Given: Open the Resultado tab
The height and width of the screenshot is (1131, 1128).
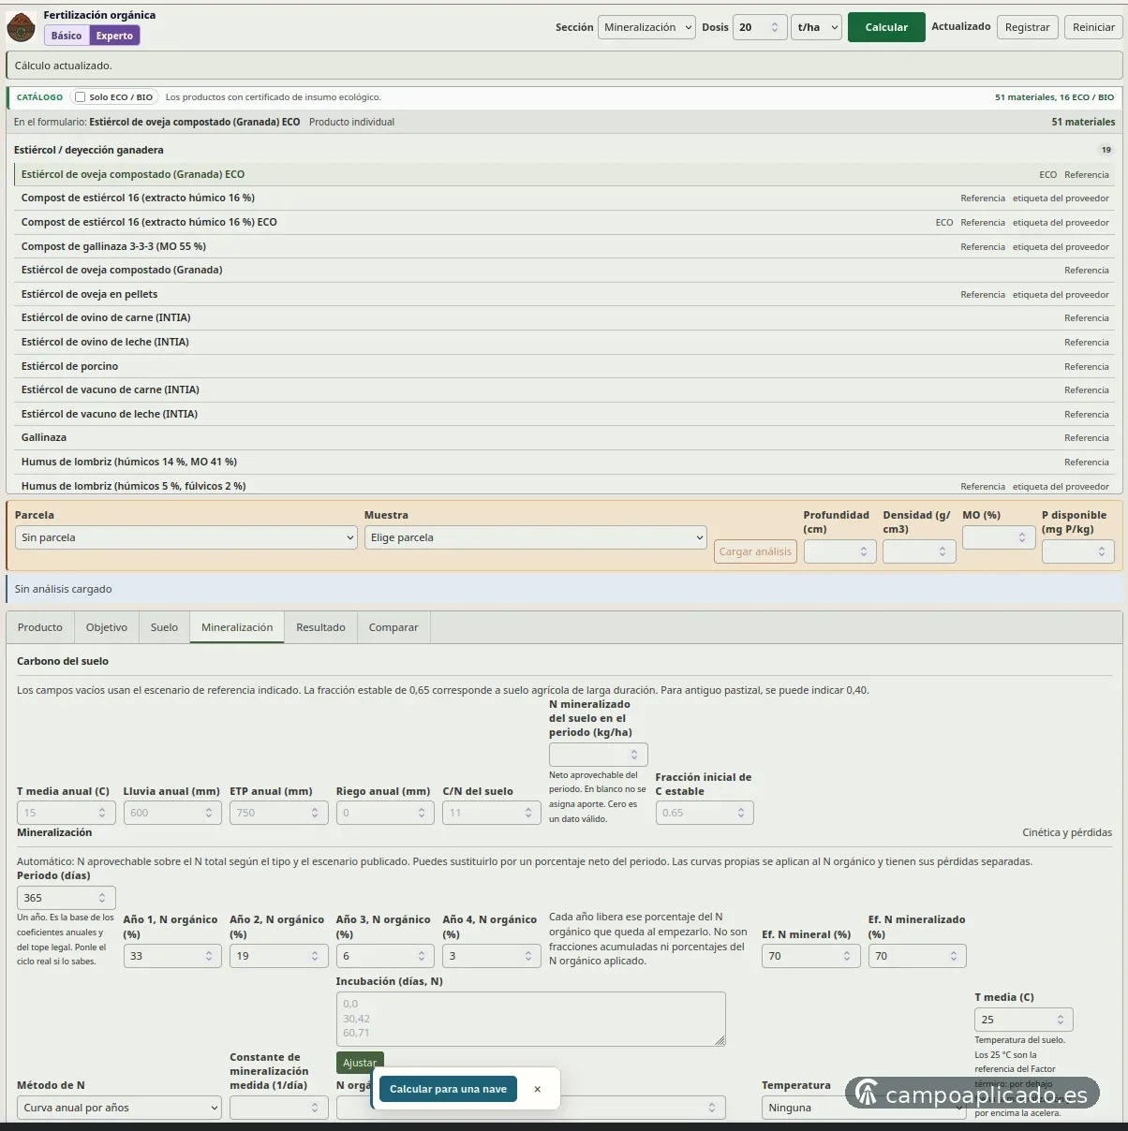Looking at the screenshot, I should pyautogui.click(x=320, y=627).
